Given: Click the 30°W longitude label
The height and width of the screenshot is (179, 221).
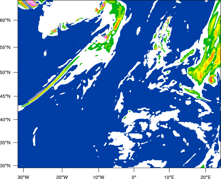Looking at the screenshot, I should [23, 177].
